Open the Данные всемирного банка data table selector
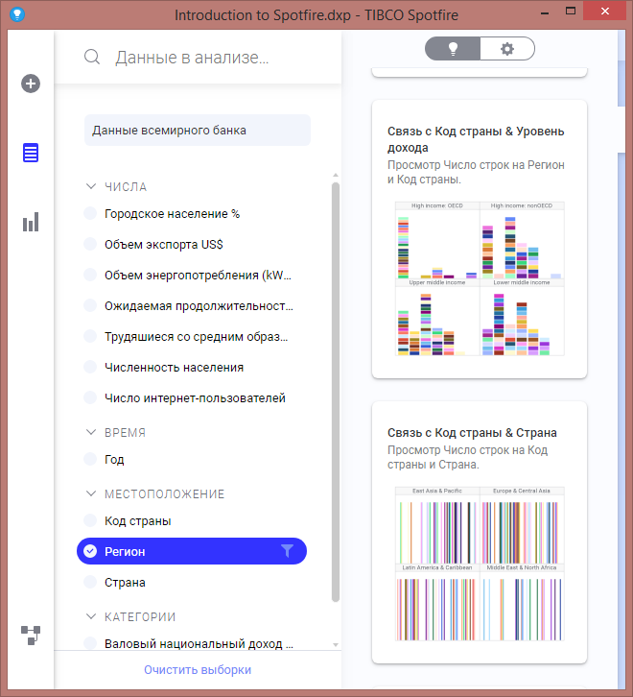 click(x=198, y=131)
